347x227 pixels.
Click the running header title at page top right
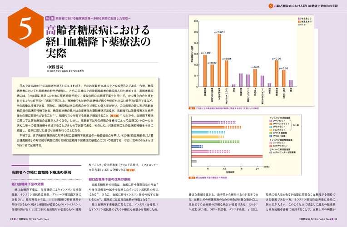306,6
